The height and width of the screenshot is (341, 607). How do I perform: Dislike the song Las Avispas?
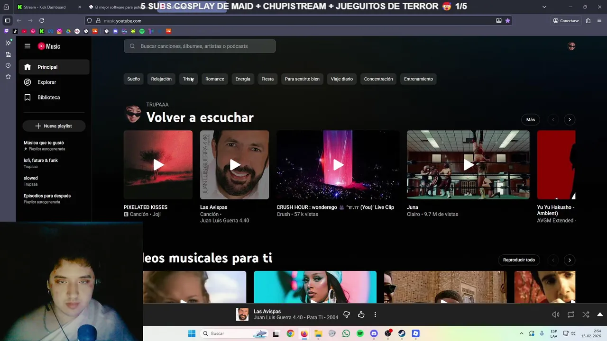tap(347, 314)
